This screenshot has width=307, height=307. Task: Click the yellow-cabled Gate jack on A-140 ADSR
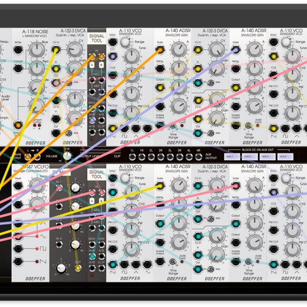[160, 186]
